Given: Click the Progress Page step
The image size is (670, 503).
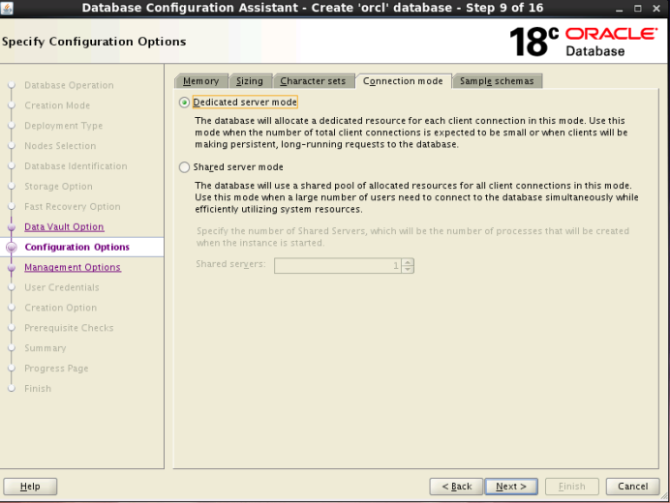Looking at the screenshot, I should coord(56,369).
